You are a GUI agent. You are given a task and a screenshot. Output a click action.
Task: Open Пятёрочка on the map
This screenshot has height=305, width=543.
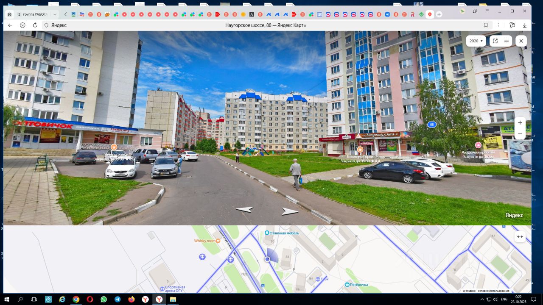(x=357, y=285)
